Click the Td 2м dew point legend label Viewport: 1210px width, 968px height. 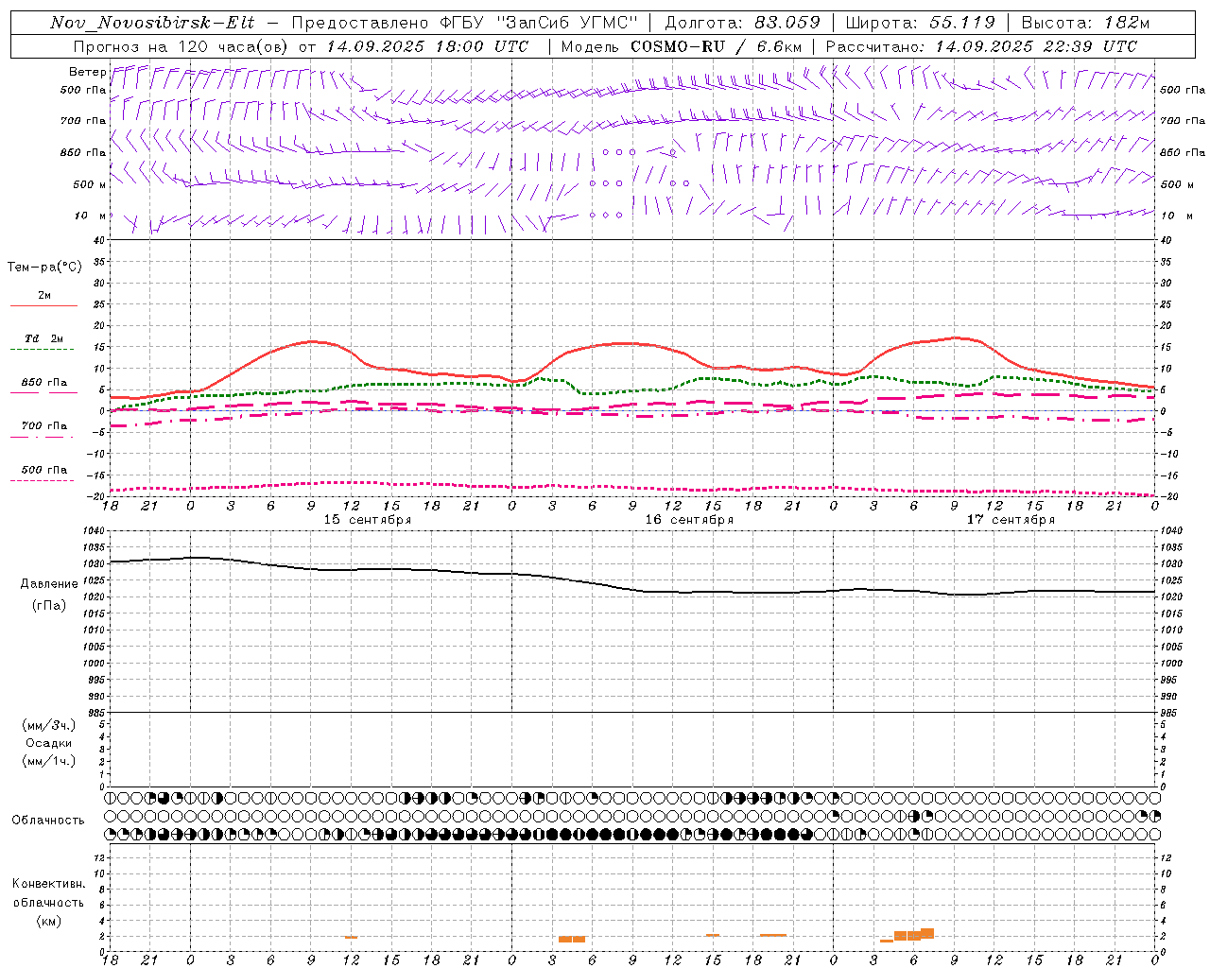pyautogui.click(x=44, y=338)
